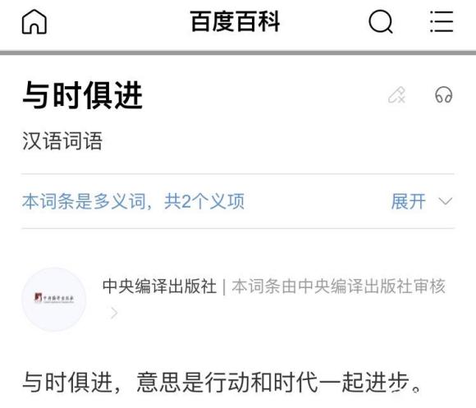The width and height of the screenshot is (476, 408).
Task: Open the 中央编译出版社 publisher name
Action: [159, 287]
